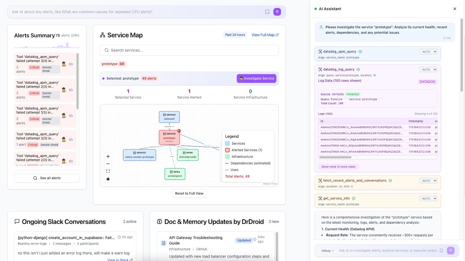Click the fit view icon on map

[x=108, y=171]
